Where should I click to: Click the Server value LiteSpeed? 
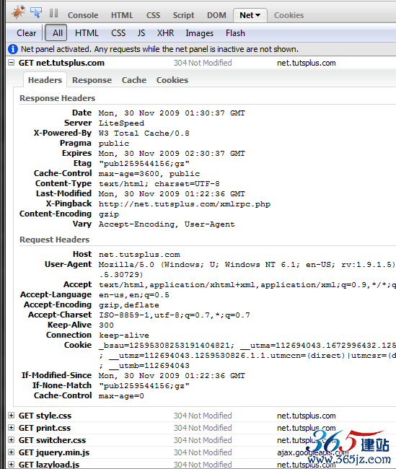coord(121,123)
